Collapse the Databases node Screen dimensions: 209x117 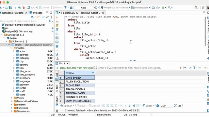coord(2,35)
